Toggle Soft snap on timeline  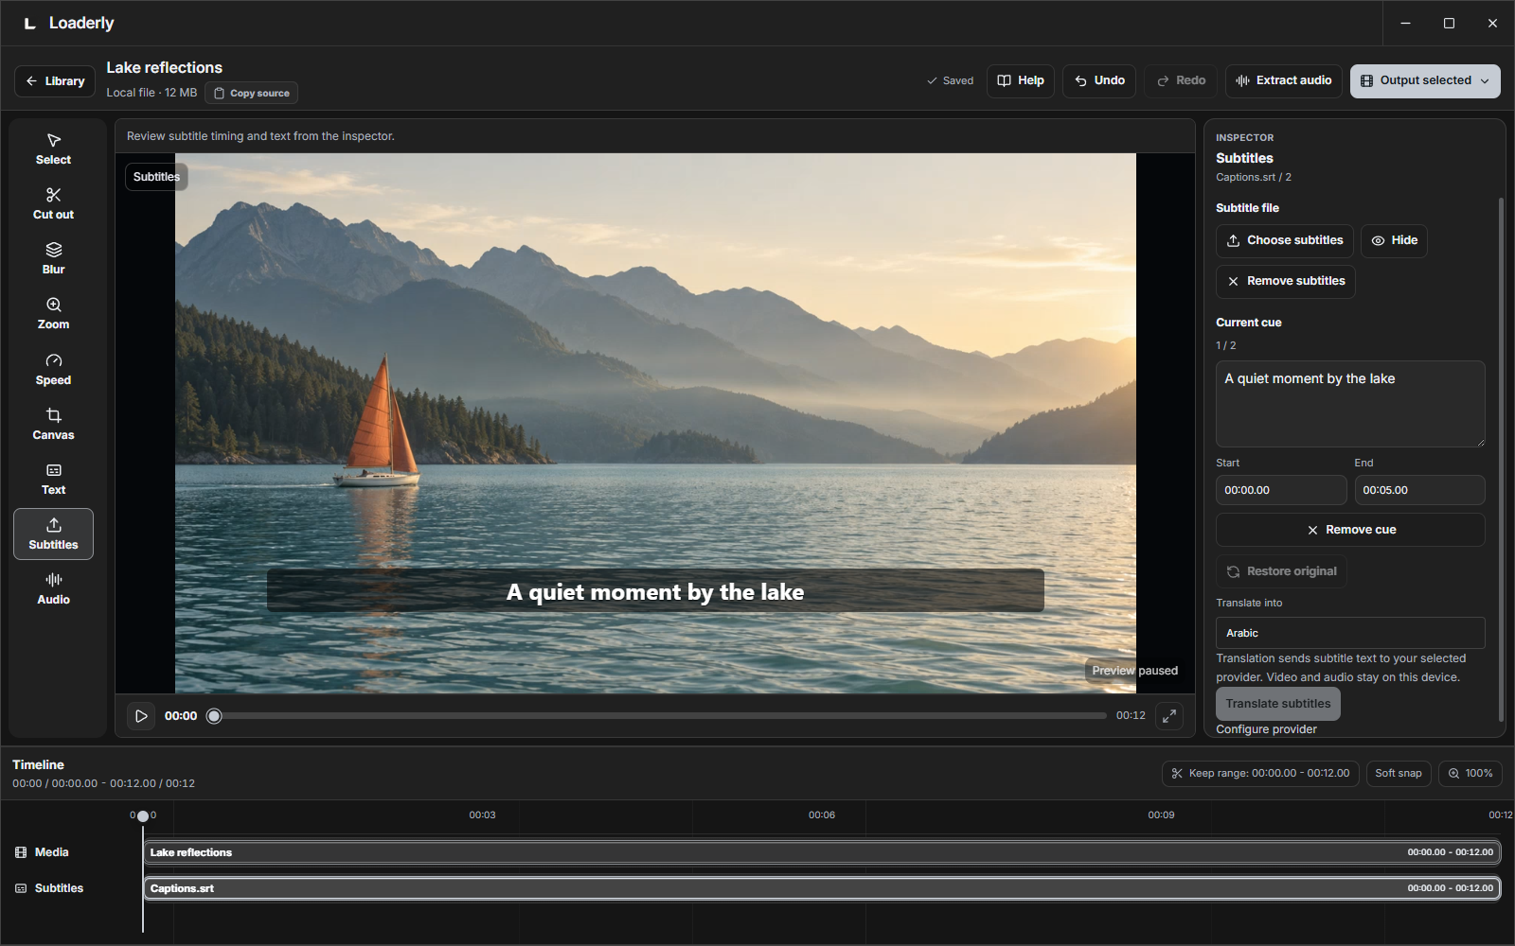tap(1399, 774)
